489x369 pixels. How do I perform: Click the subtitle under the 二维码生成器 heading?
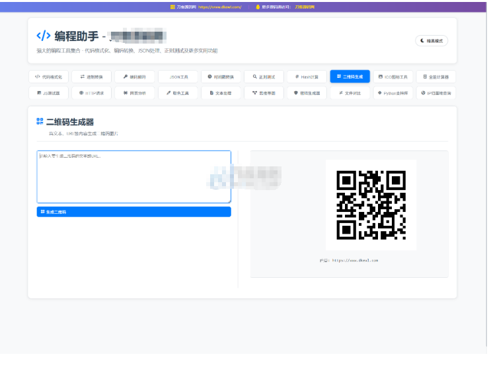coord(83,134)
